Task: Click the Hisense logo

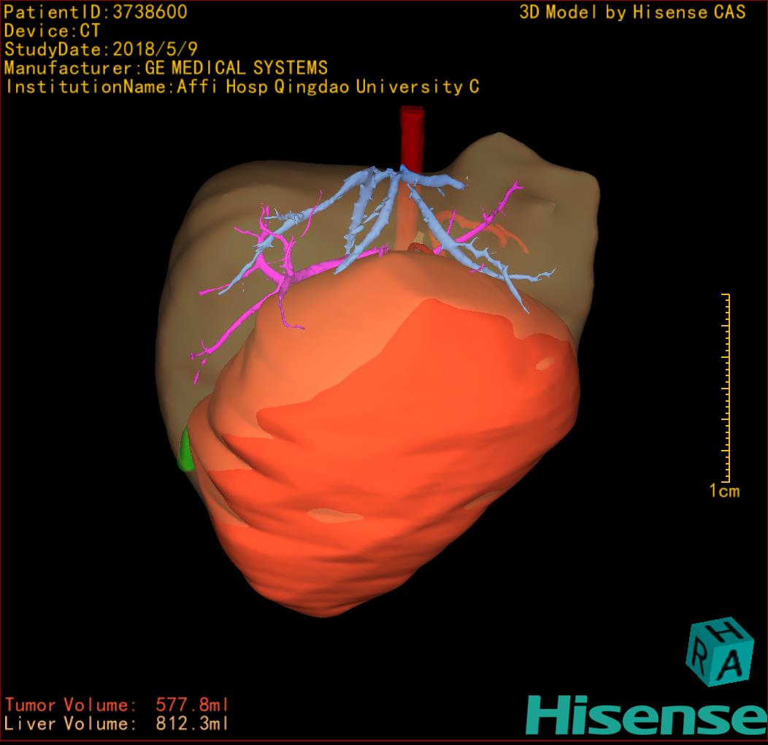Action: (x=647, y=715)
